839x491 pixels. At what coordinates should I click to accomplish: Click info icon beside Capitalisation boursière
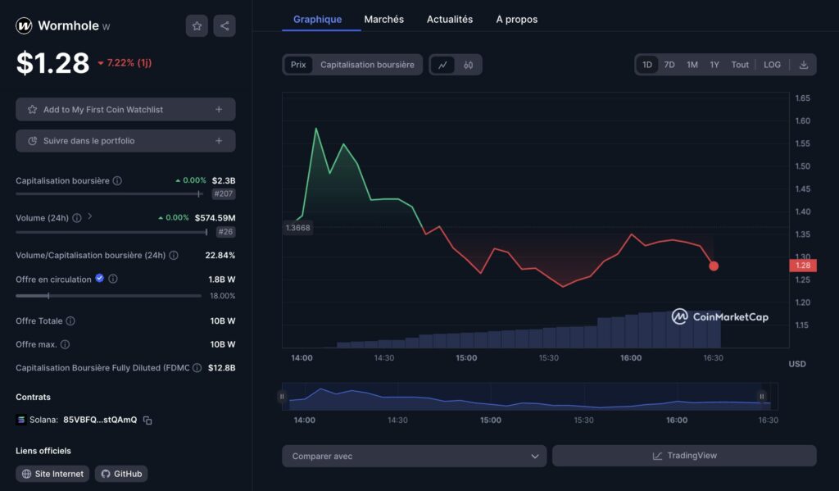(117, 181)
